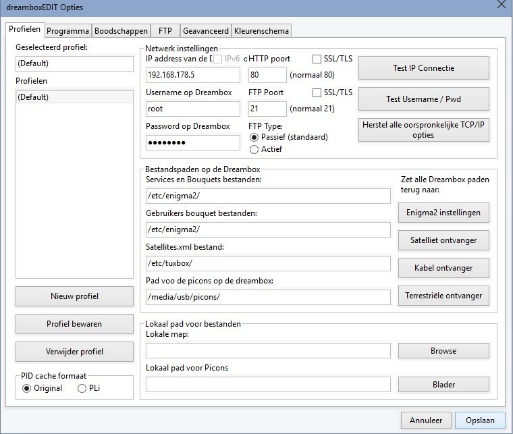Image resolution: width=513 pixels, height=434 pixels.
Task: Close the dreamboxEDIT Opties window
Action: [x=502, y=5]
